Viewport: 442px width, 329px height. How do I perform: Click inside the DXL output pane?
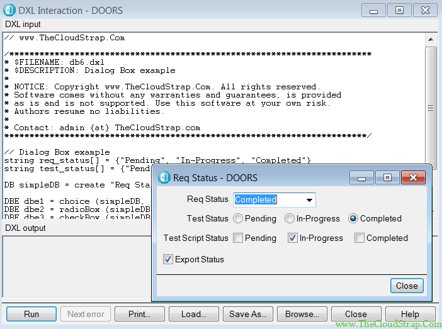77,266
